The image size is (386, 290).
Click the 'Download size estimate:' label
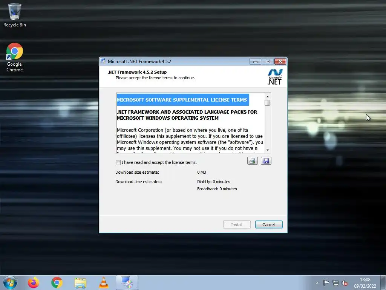137,172
